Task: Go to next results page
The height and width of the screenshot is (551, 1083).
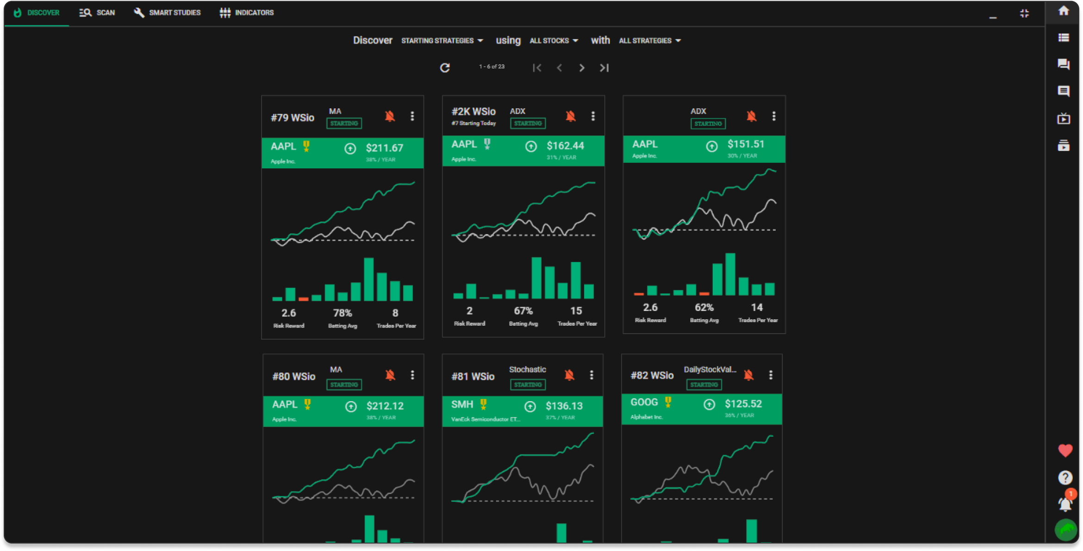Action: point(582,68)
